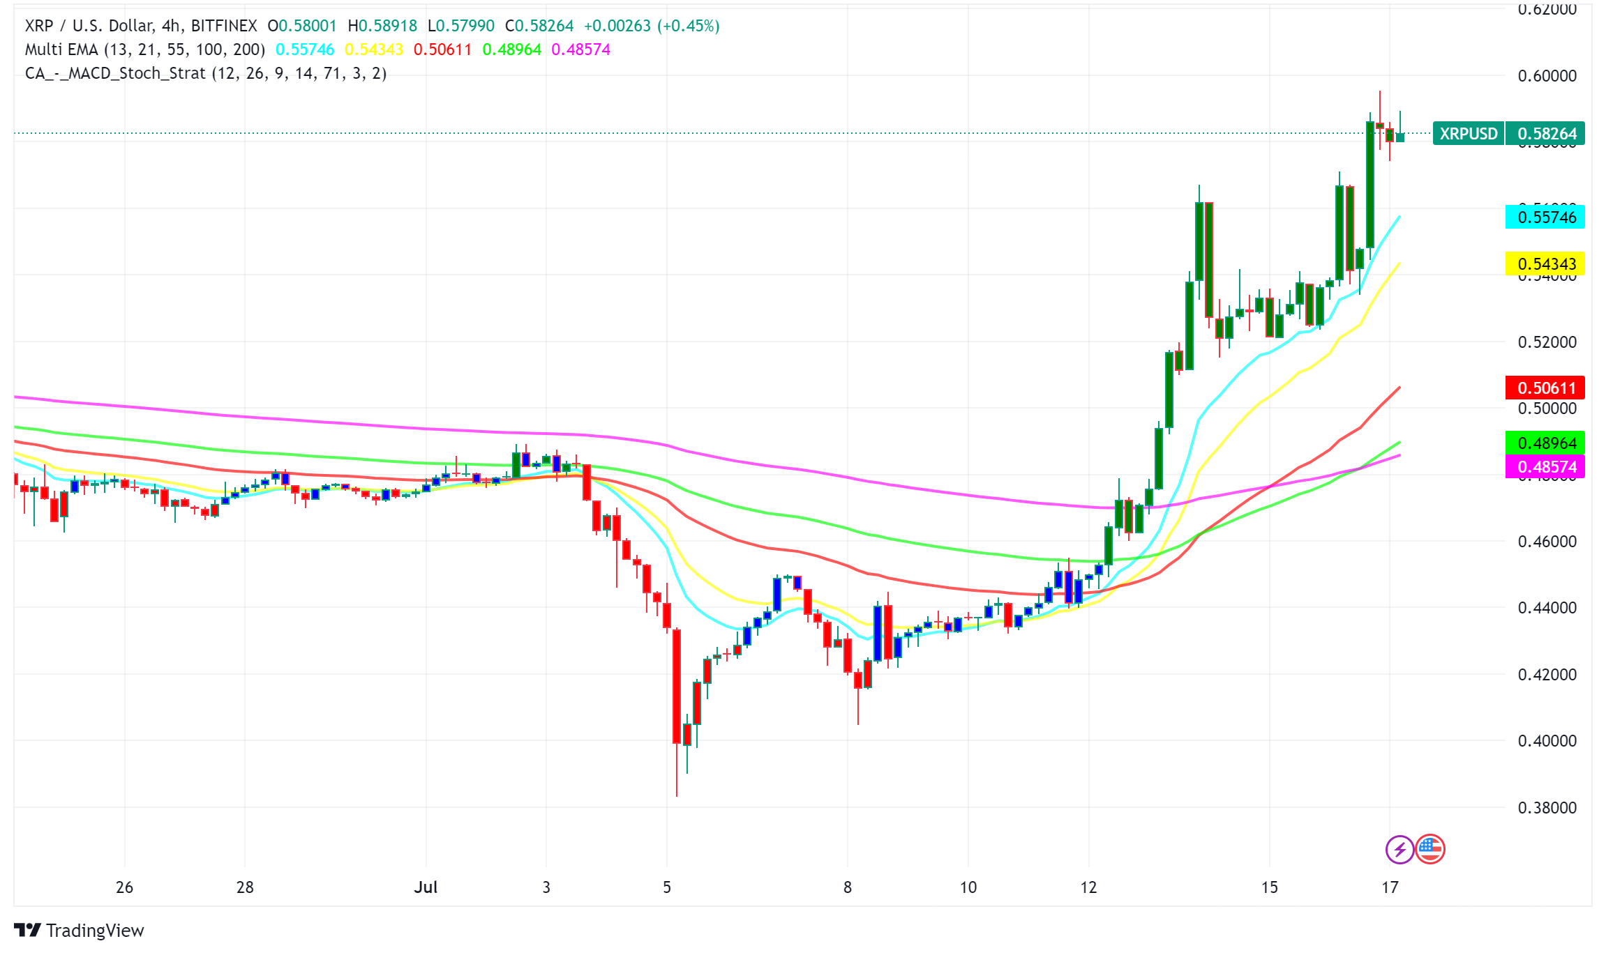This screenshot has width=1606, height=955.
Task: Click the 15 date label on time axis
Action: pos(1270,887)
